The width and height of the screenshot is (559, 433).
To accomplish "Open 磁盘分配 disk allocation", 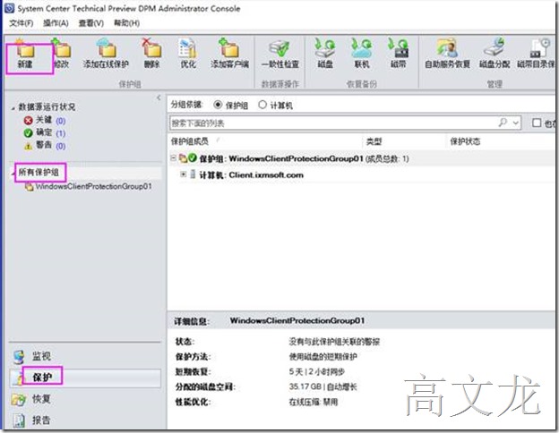I will coord(494,48).
